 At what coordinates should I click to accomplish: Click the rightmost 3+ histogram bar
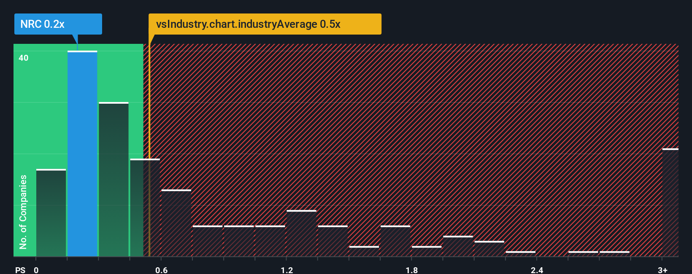tap(670, 202)
